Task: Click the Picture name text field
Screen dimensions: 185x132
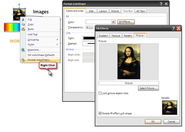Action: pyautogui.click(x=129, y=83)
